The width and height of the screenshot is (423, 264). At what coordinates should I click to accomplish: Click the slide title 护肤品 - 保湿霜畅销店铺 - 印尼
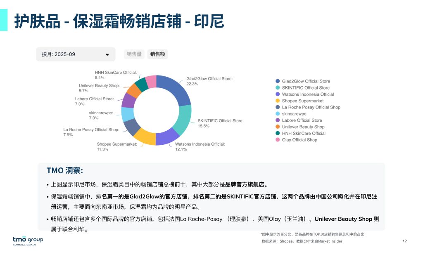(119, 21)
